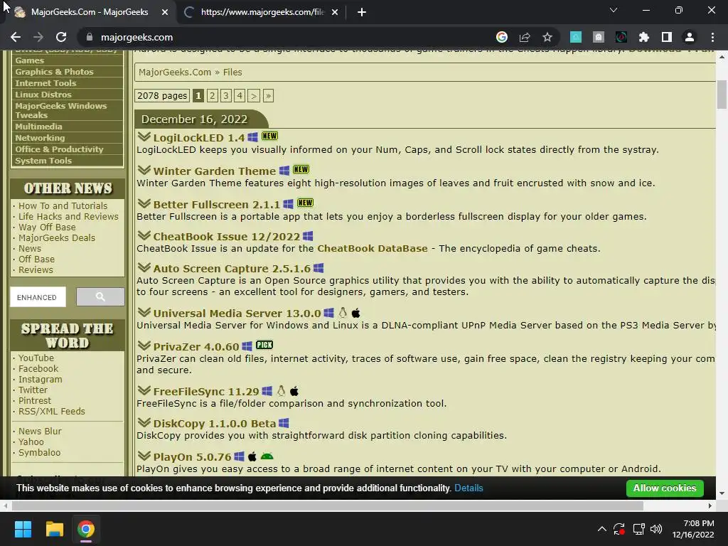Open the PlayOn 5.0.76 link
The width and height of the screenshot is (728, 546).
coord(192,457)
